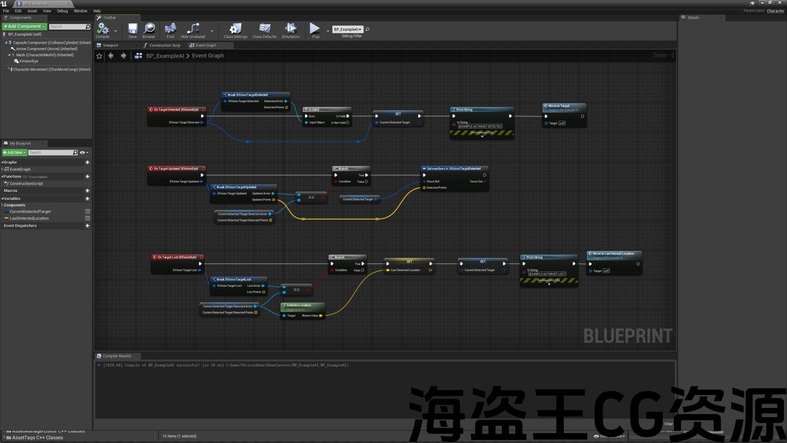Switch to the Viewport tab

(x=110, y=46)
